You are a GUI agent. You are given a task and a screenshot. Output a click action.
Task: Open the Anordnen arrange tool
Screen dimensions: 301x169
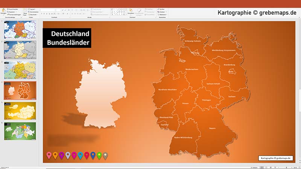(131, 12)
